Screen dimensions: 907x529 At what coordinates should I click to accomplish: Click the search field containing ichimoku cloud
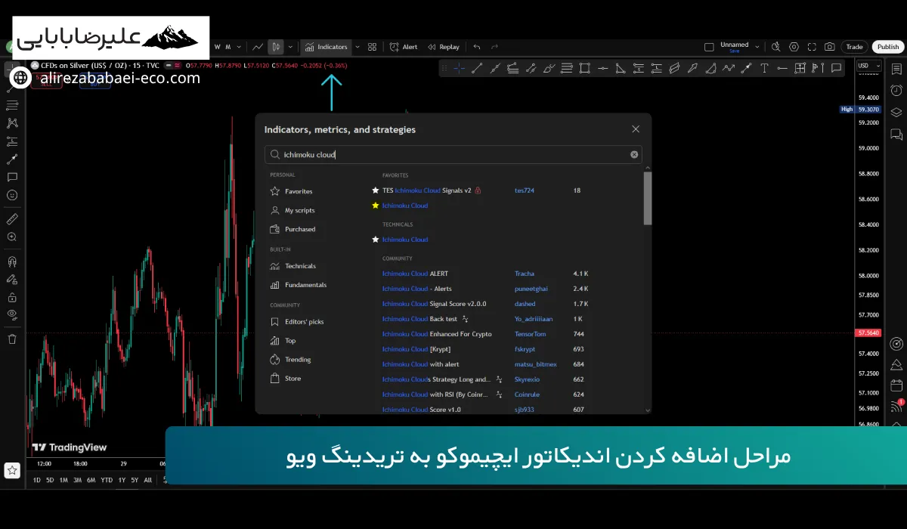pos(453,154)
